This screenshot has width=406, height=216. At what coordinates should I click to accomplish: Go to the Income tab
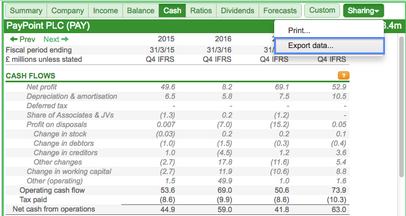coord(105,10)
